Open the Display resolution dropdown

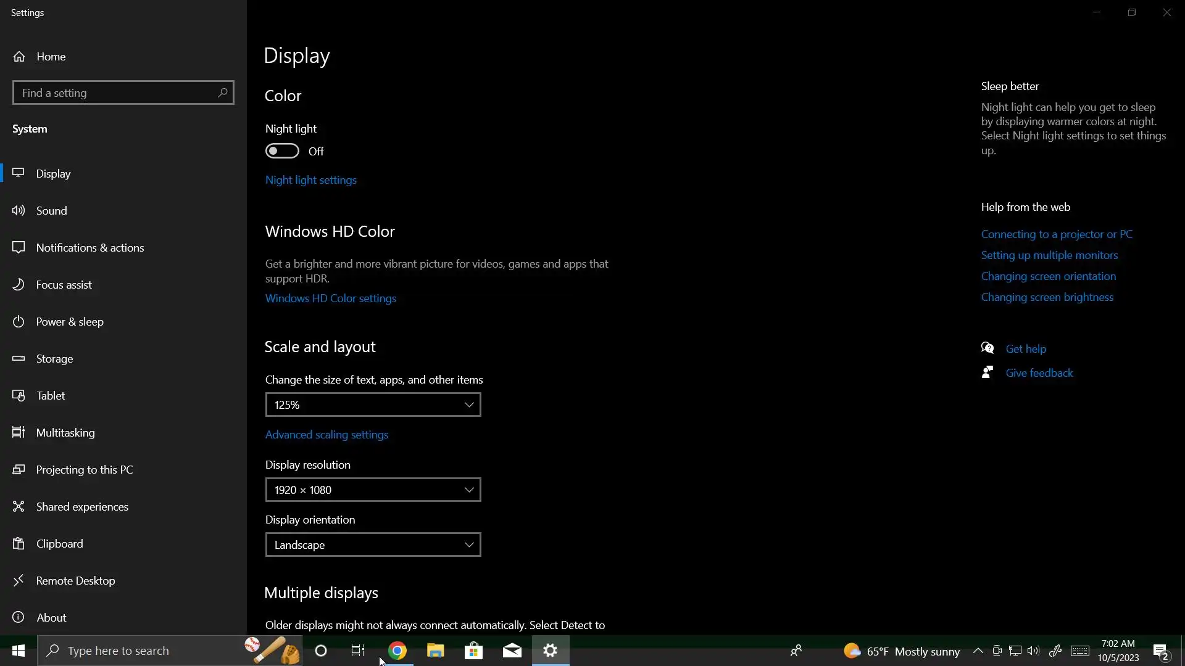pos(373,490)
